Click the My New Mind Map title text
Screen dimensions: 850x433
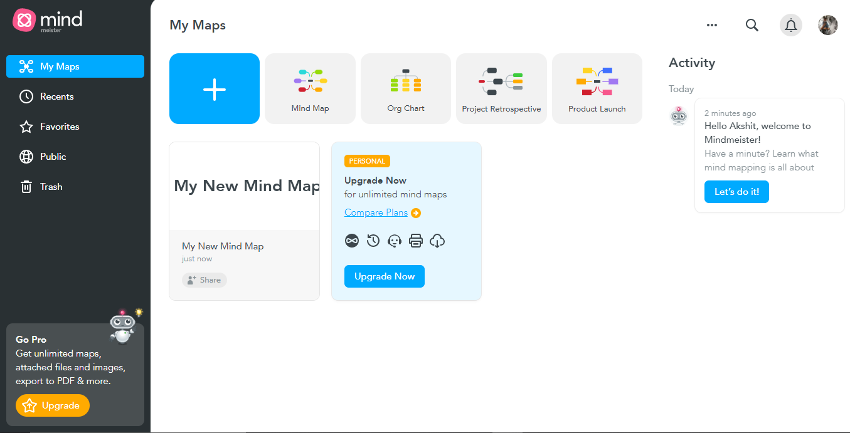coord(223,246)
